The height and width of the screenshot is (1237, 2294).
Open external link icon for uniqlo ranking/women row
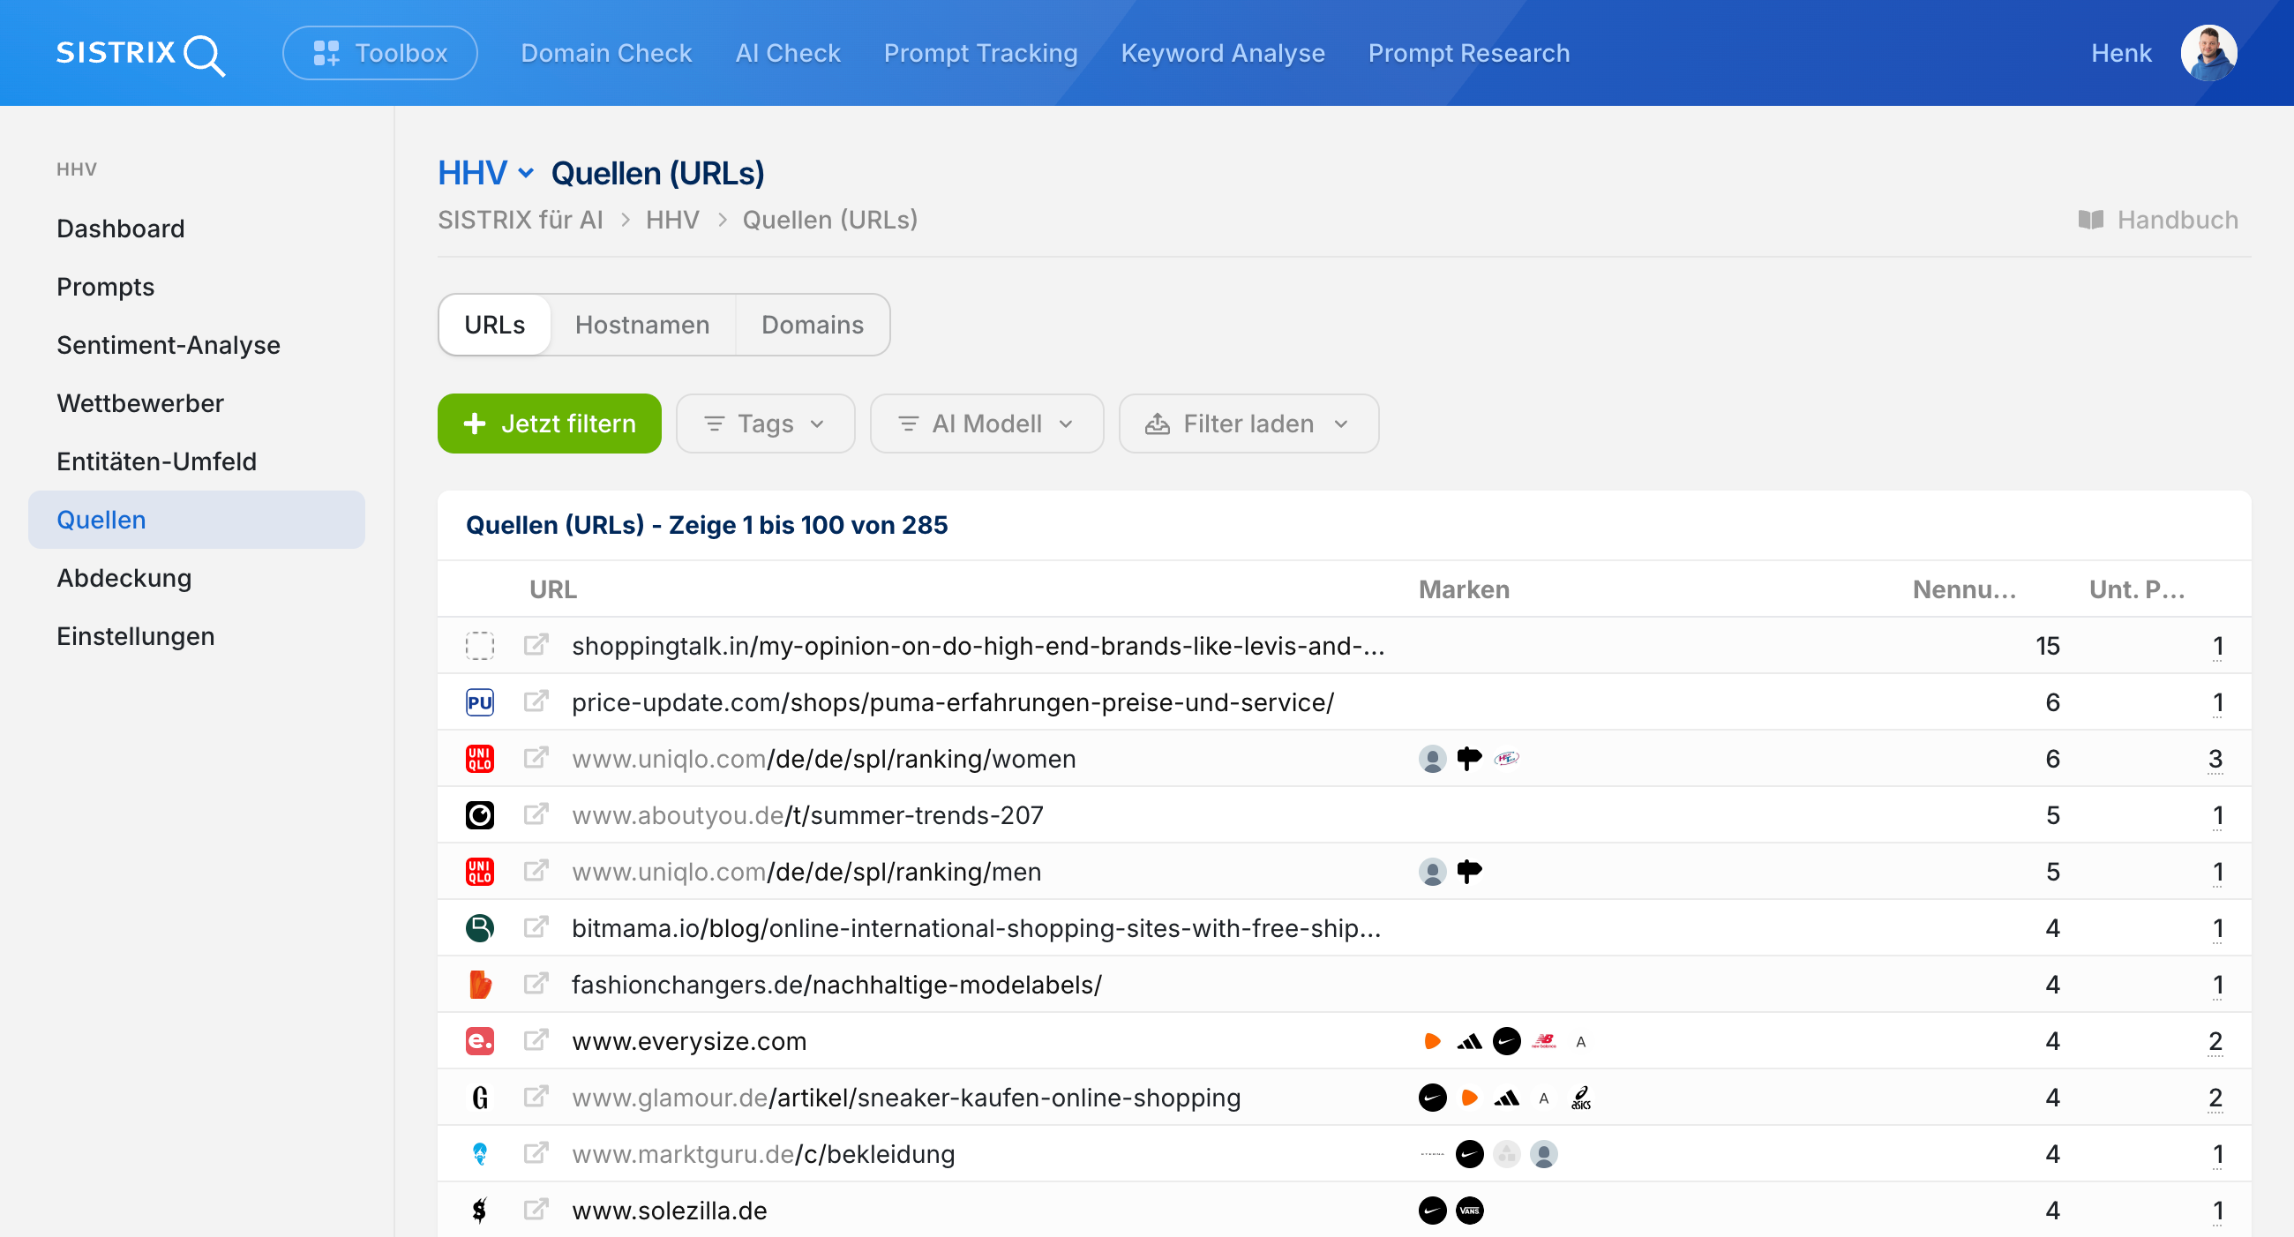536,758
